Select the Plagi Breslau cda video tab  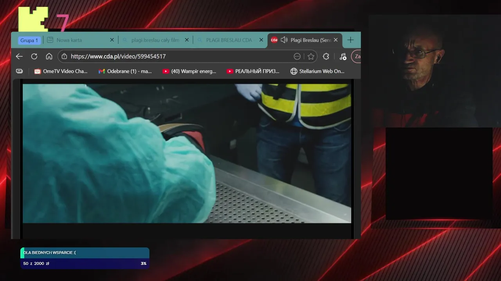pos(305,40)
